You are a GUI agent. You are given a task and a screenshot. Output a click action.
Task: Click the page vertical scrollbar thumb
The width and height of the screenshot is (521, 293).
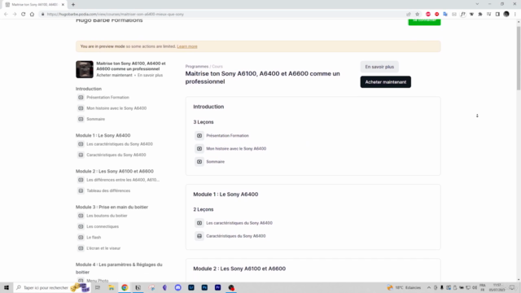pos(519,58)
